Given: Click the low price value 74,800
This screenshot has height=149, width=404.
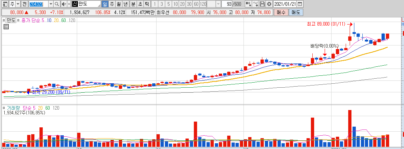Looking at the screenshot, I should tap(264, 13).
